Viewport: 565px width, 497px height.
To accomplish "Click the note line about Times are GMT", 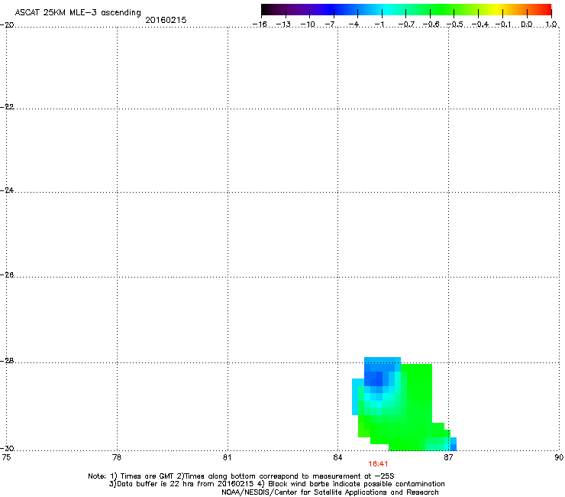I will (x=241, y=476).
